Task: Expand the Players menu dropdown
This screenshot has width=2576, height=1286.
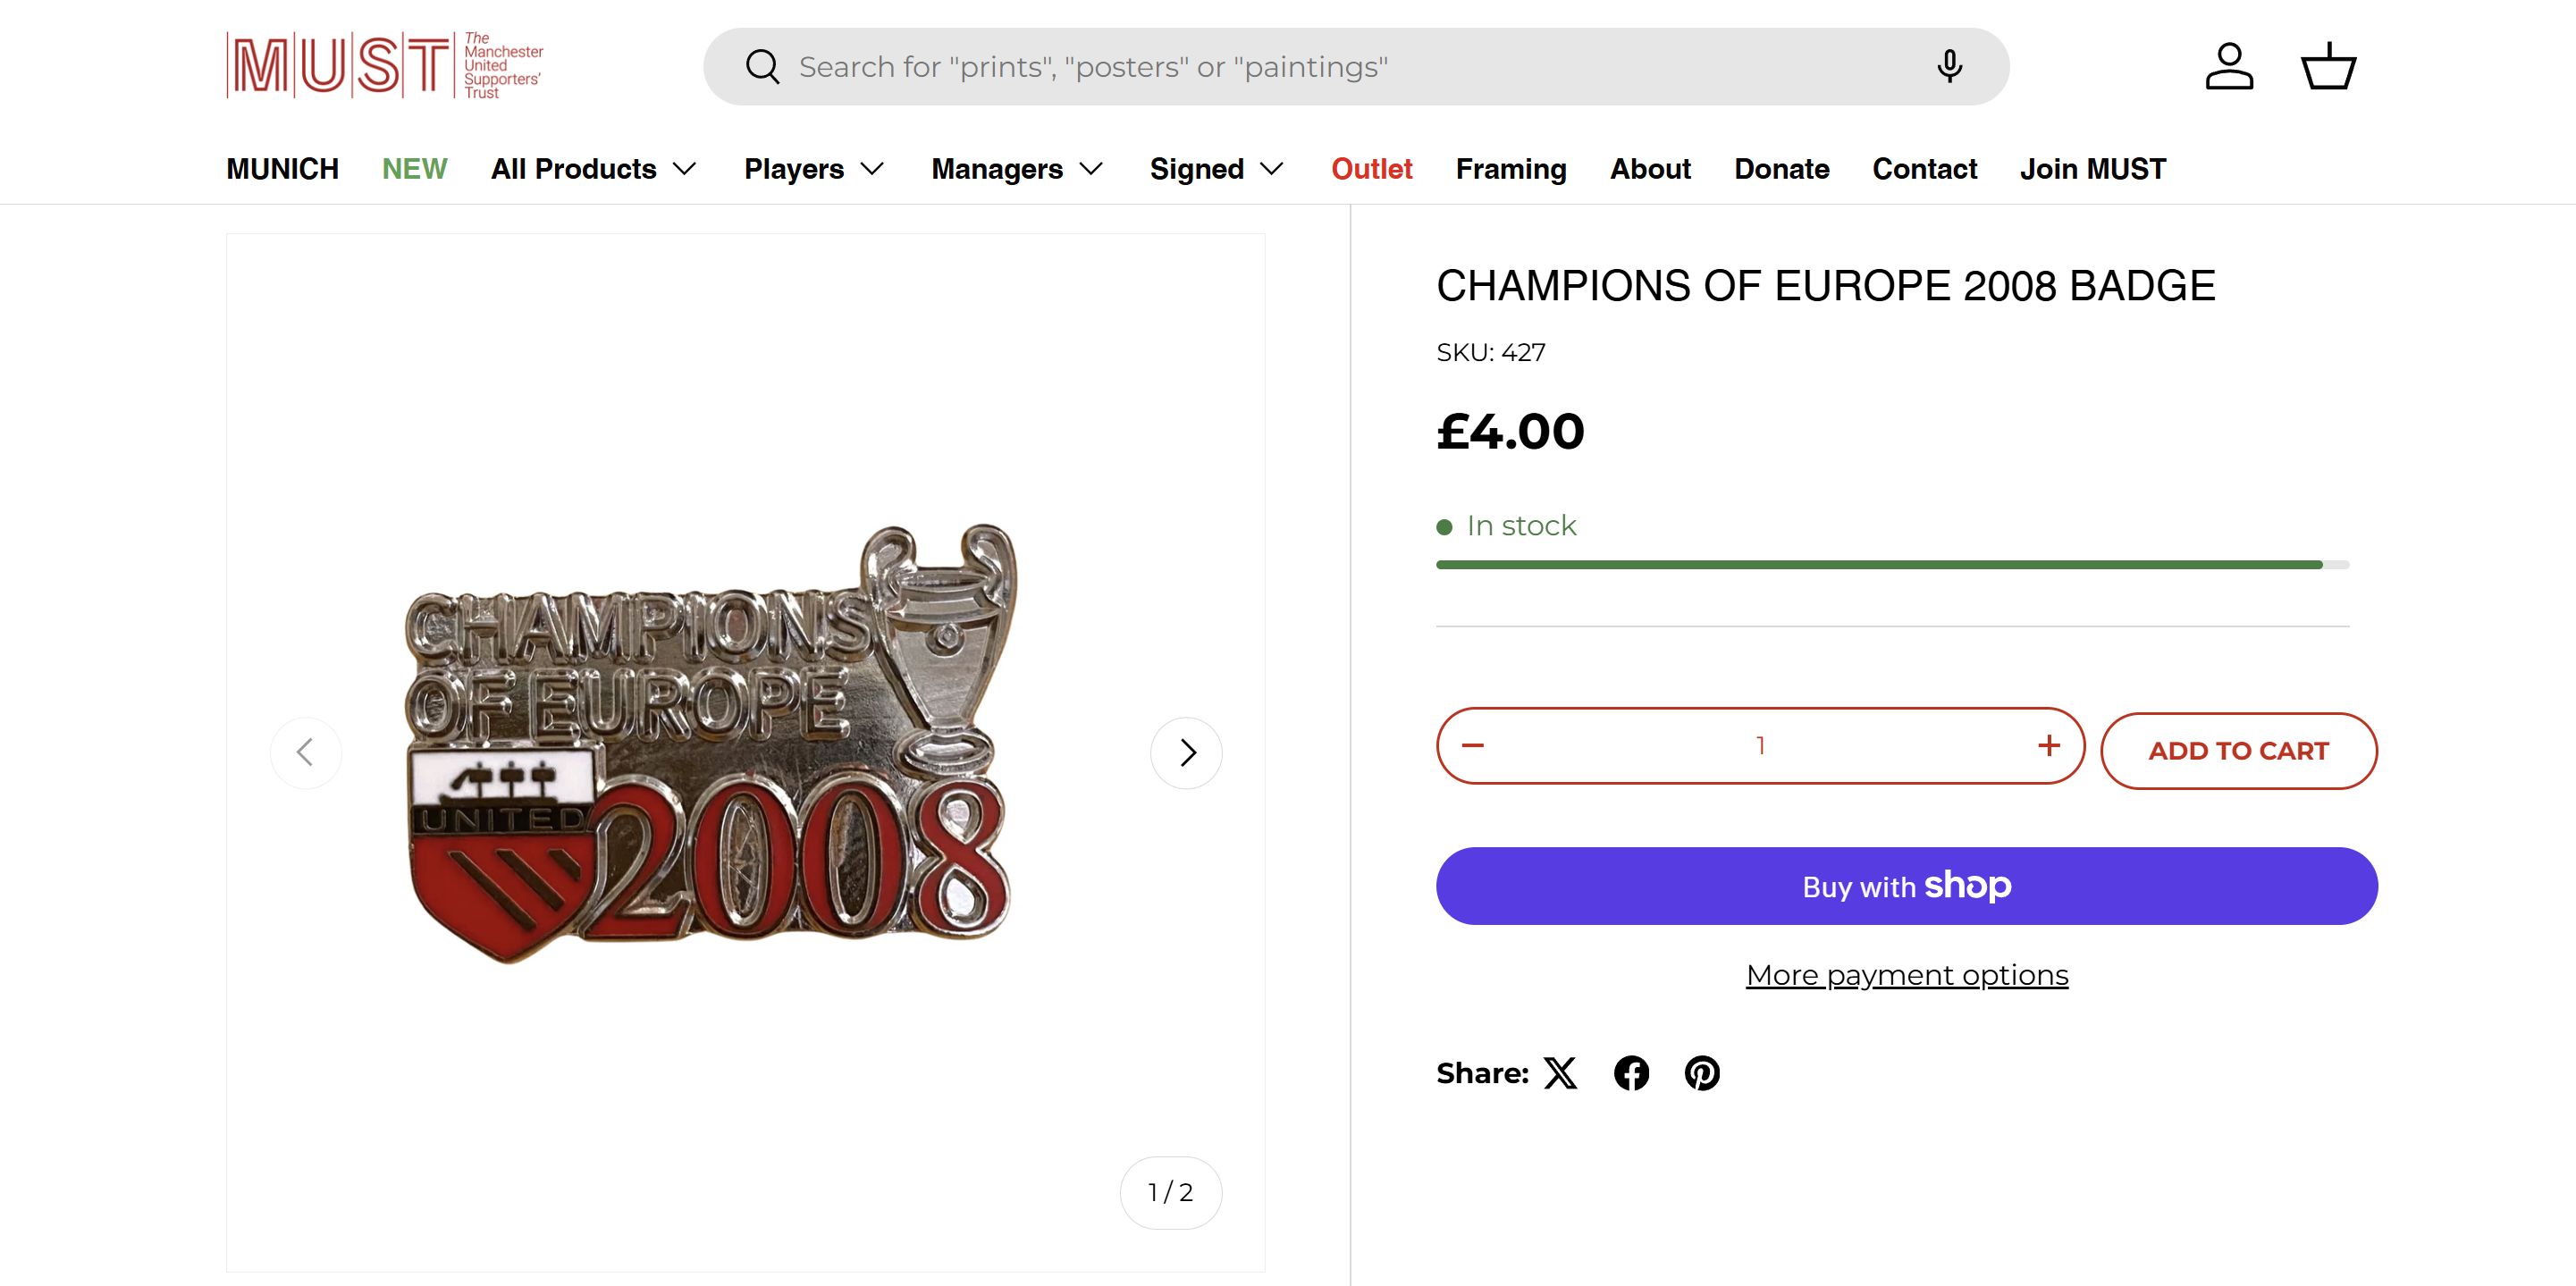Action: coord(814,169)
